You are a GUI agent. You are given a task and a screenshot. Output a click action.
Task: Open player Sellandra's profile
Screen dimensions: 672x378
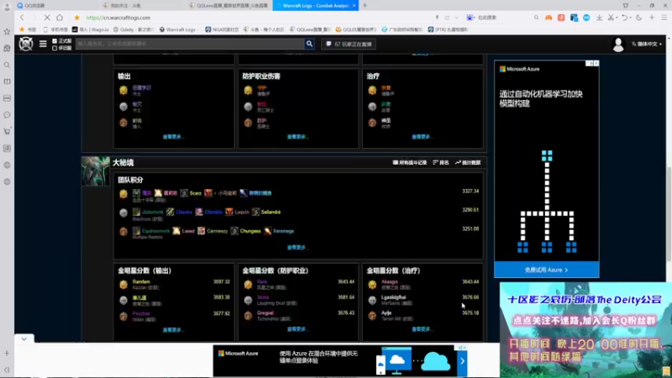click(x=270, y=213)
